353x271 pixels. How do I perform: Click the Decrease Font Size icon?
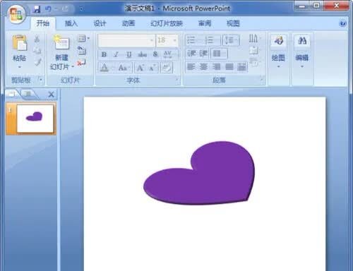point(152,68)
